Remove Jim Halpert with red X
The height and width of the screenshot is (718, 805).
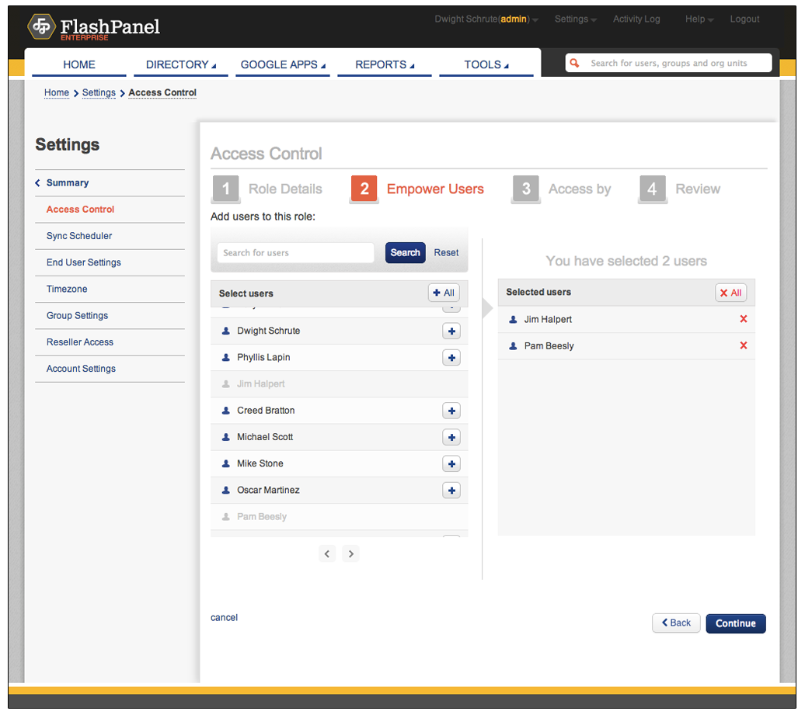click(x=743, y=320)
